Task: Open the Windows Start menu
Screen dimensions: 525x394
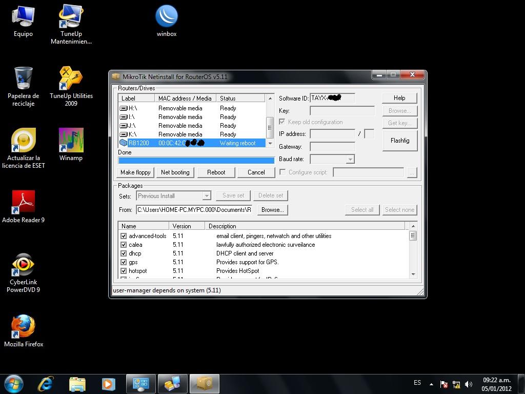Action: click(13, 383)
